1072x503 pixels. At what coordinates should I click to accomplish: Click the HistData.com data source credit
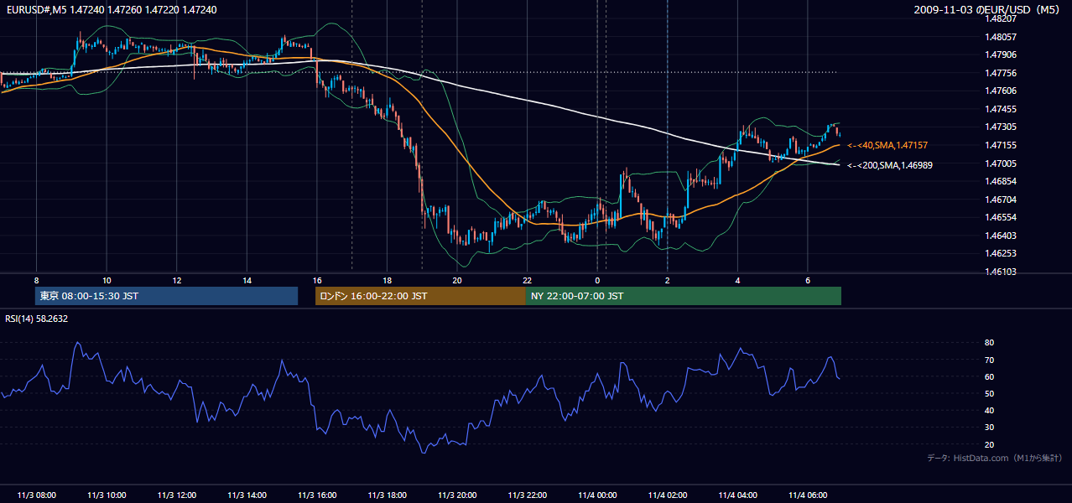(995, 458)
